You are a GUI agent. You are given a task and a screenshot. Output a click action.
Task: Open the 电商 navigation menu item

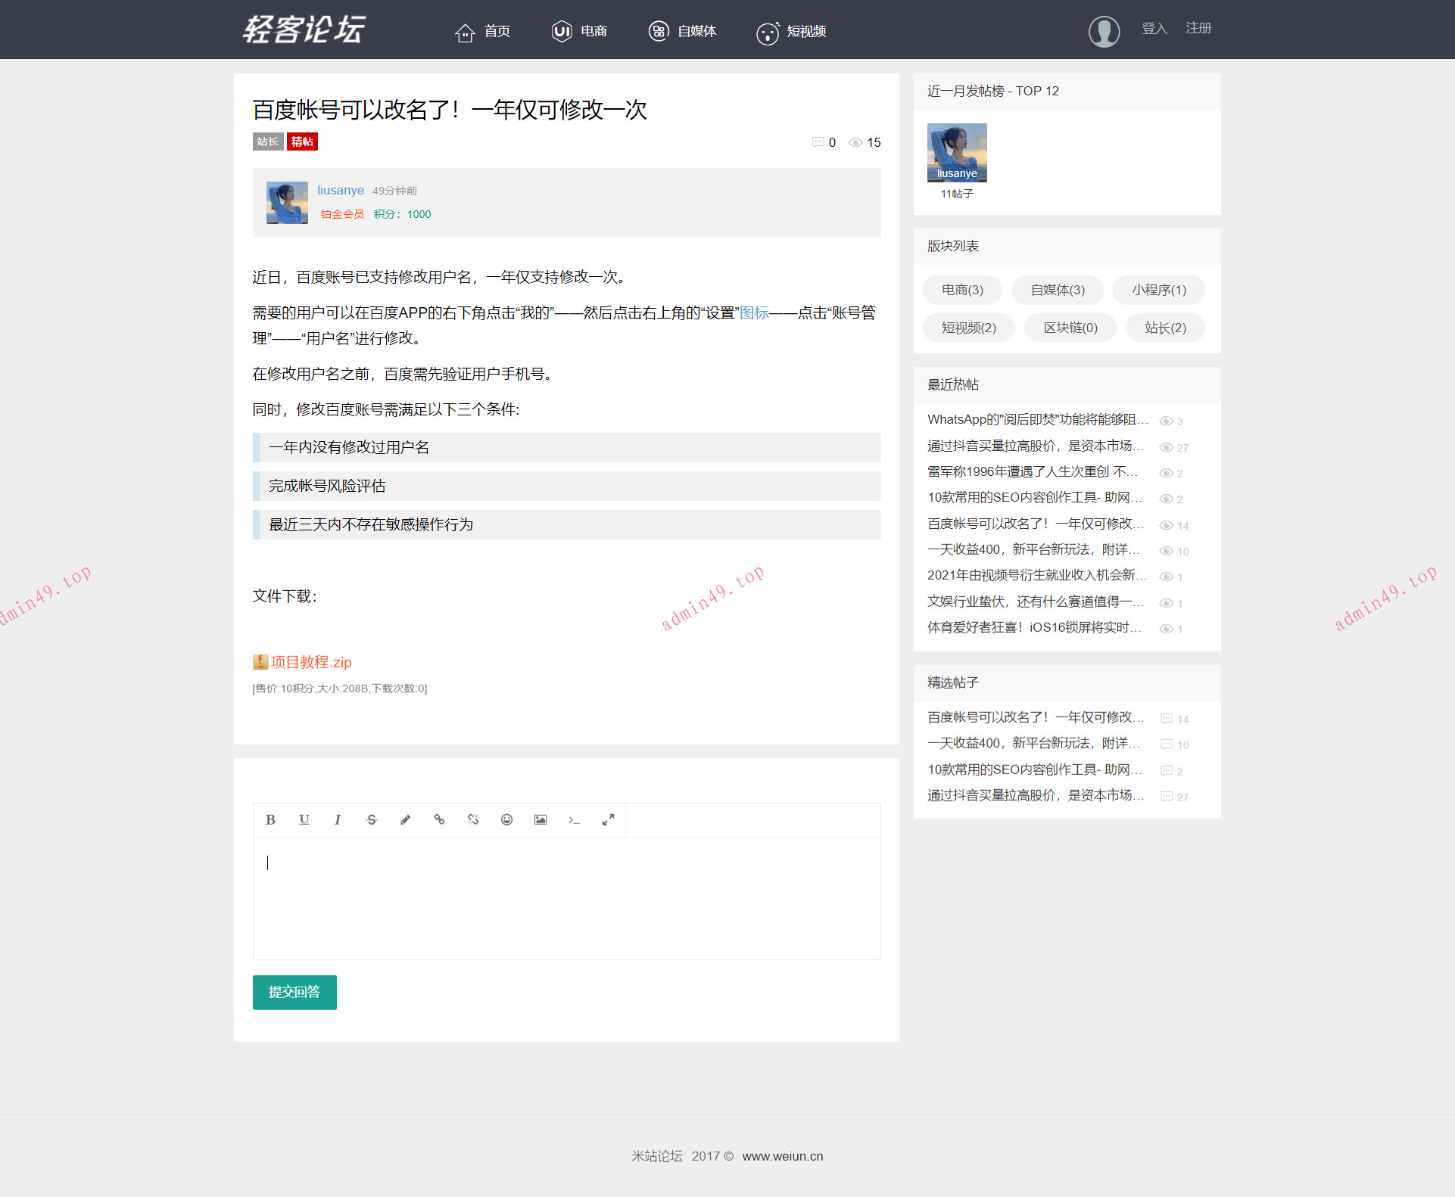580,31
